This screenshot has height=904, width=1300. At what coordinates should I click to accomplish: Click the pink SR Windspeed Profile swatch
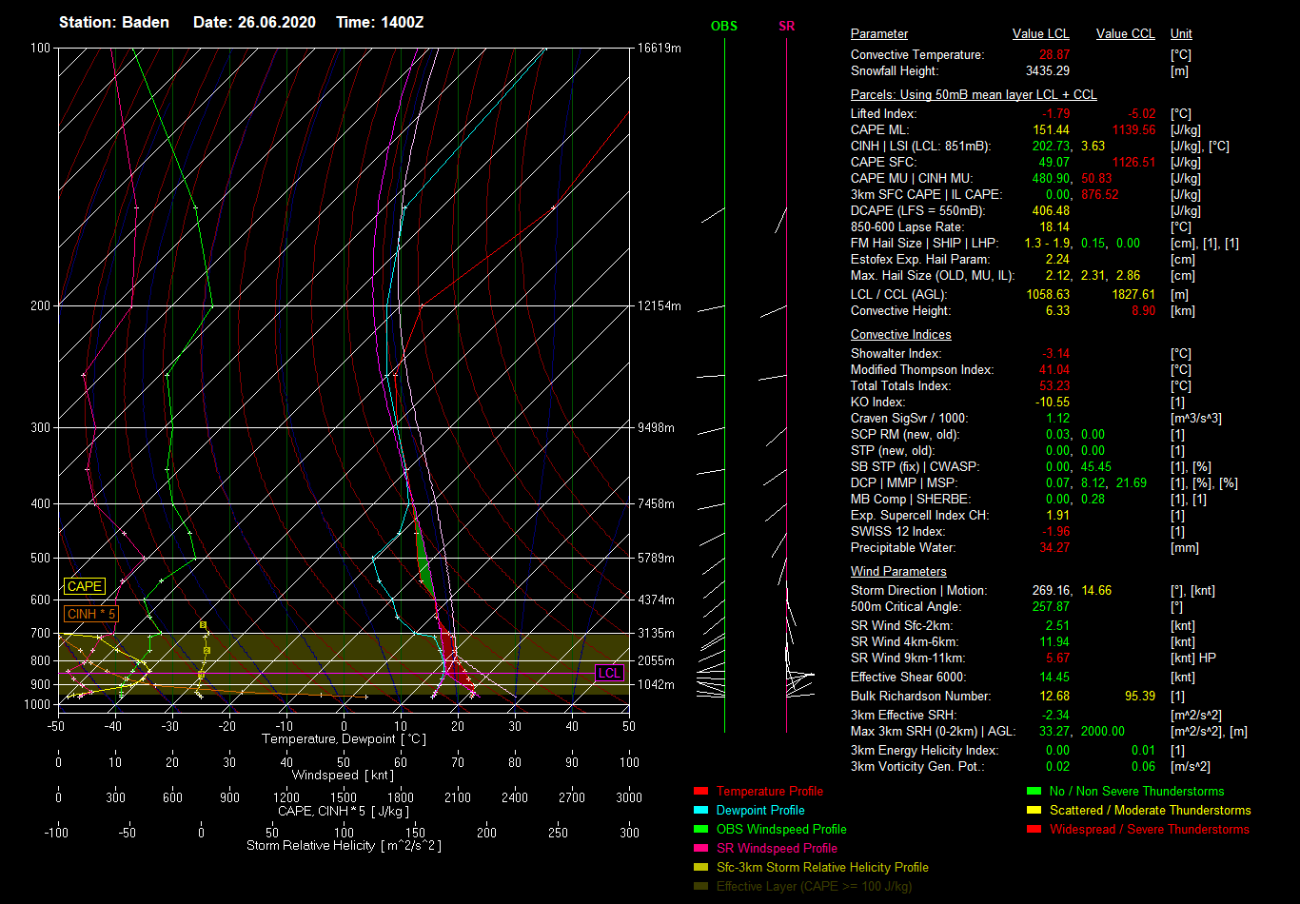point(700,848)
